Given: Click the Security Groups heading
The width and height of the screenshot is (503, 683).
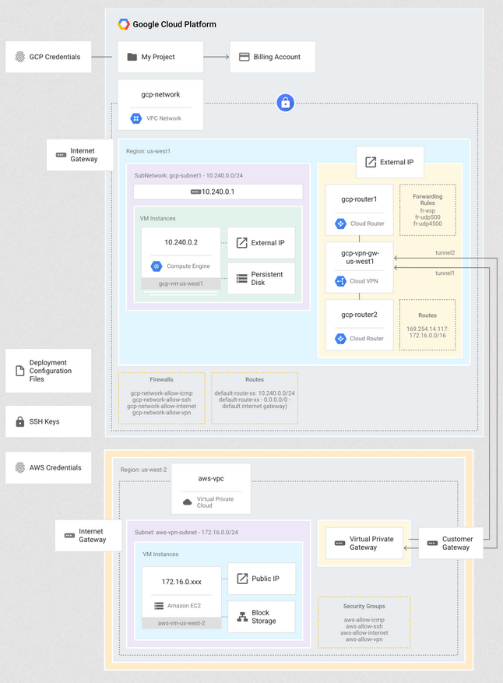Looking at the screenshot, I should click(364, 607).
